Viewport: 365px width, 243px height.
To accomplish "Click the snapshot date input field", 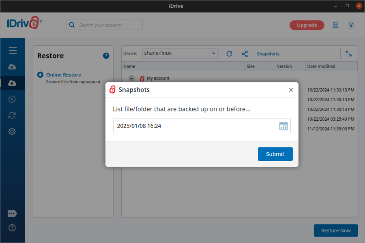I will 202,126.
